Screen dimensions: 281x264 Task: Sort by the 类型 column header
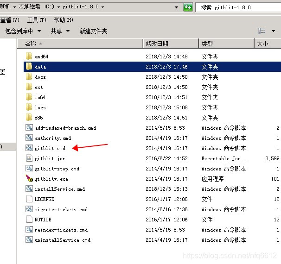227,44
